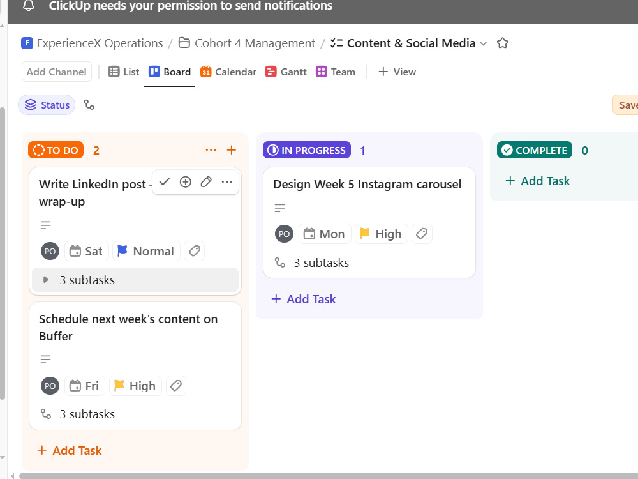This screenshot has width=638, height=479.
Task: Click the notification bell icon in banner
Action: pyautogui.click(x=29, y=6)
